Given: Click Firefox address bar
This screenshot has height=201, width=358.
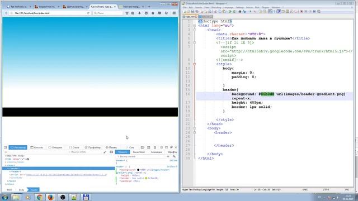Looking at the screenshot, I should [49, 13].
